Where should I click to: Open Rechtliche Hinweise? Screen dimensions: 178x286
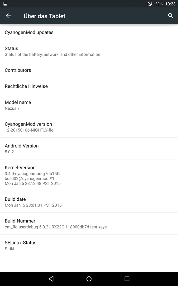coord(89,86)
